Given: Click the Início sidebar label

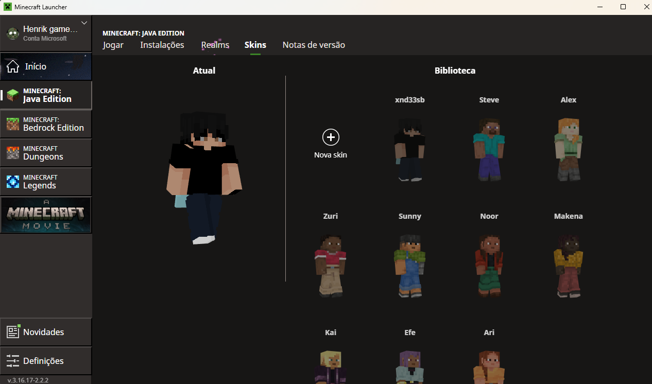Looking at the screenshot, I should [36, 66].
